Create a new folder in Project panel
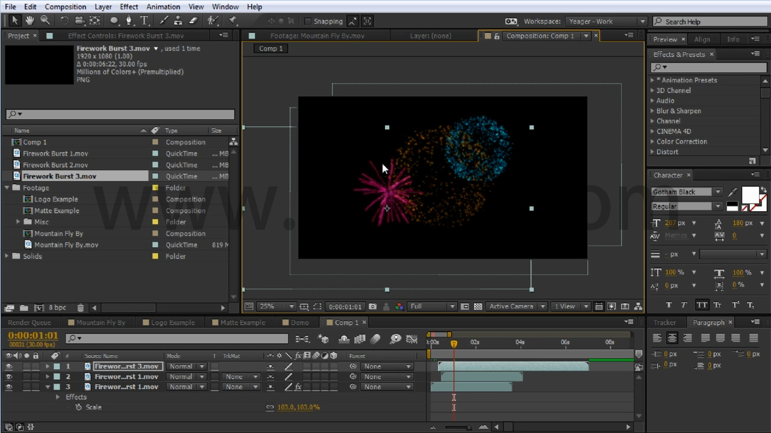 23,308
